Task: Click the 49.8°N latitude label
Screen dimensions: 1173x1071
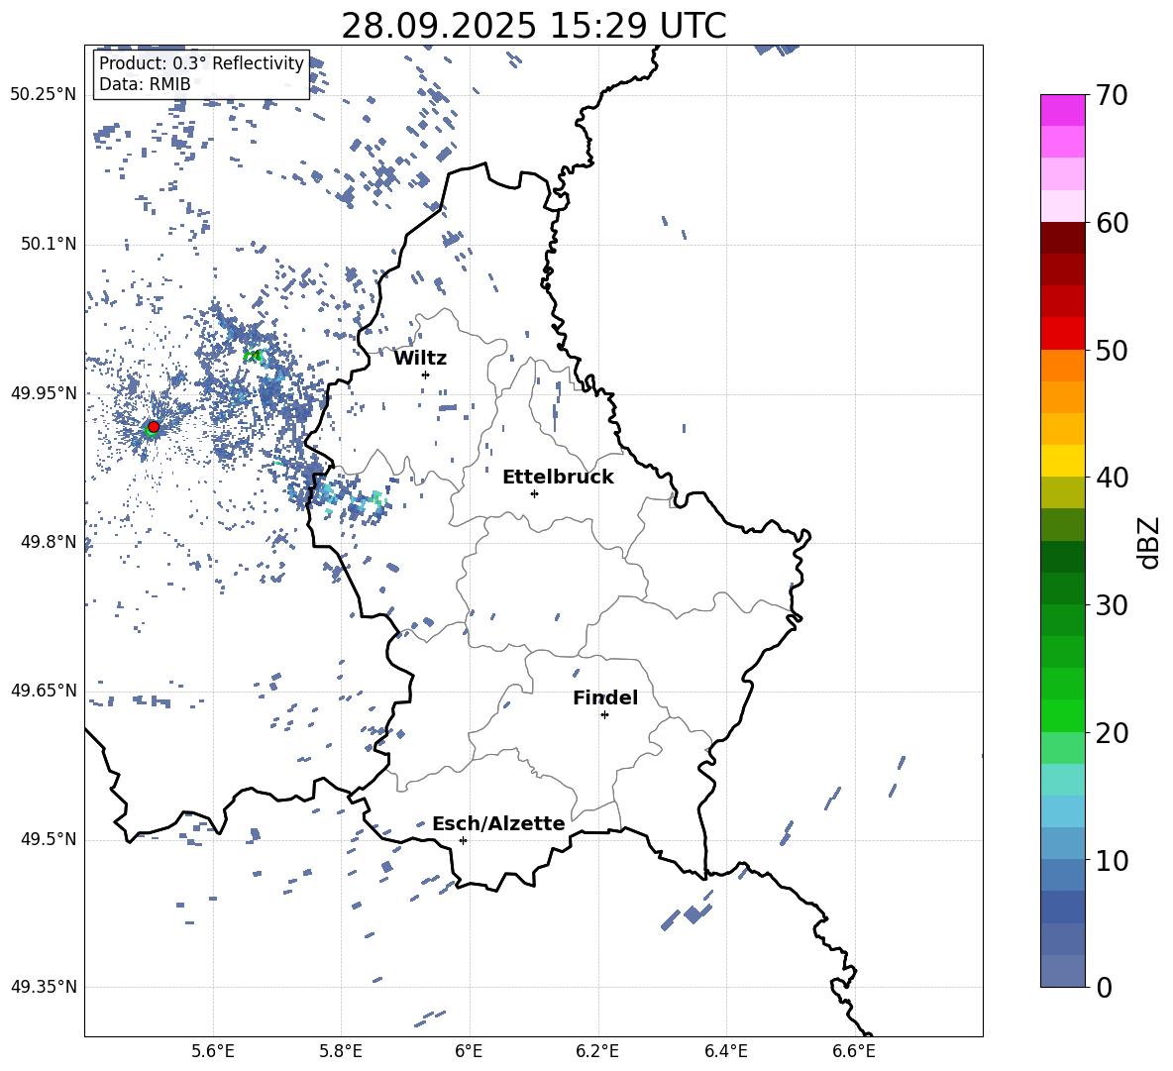Action: [48, 542]
